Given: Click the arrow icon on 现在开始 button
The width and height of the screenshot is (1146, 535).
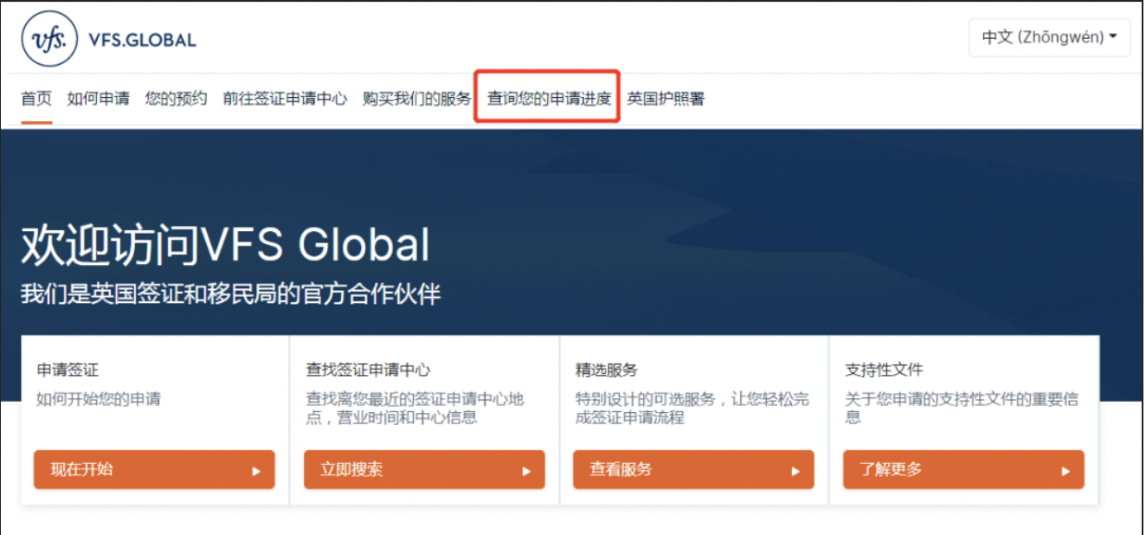Looking at the screenshot, I should click(x=256, y=471).
